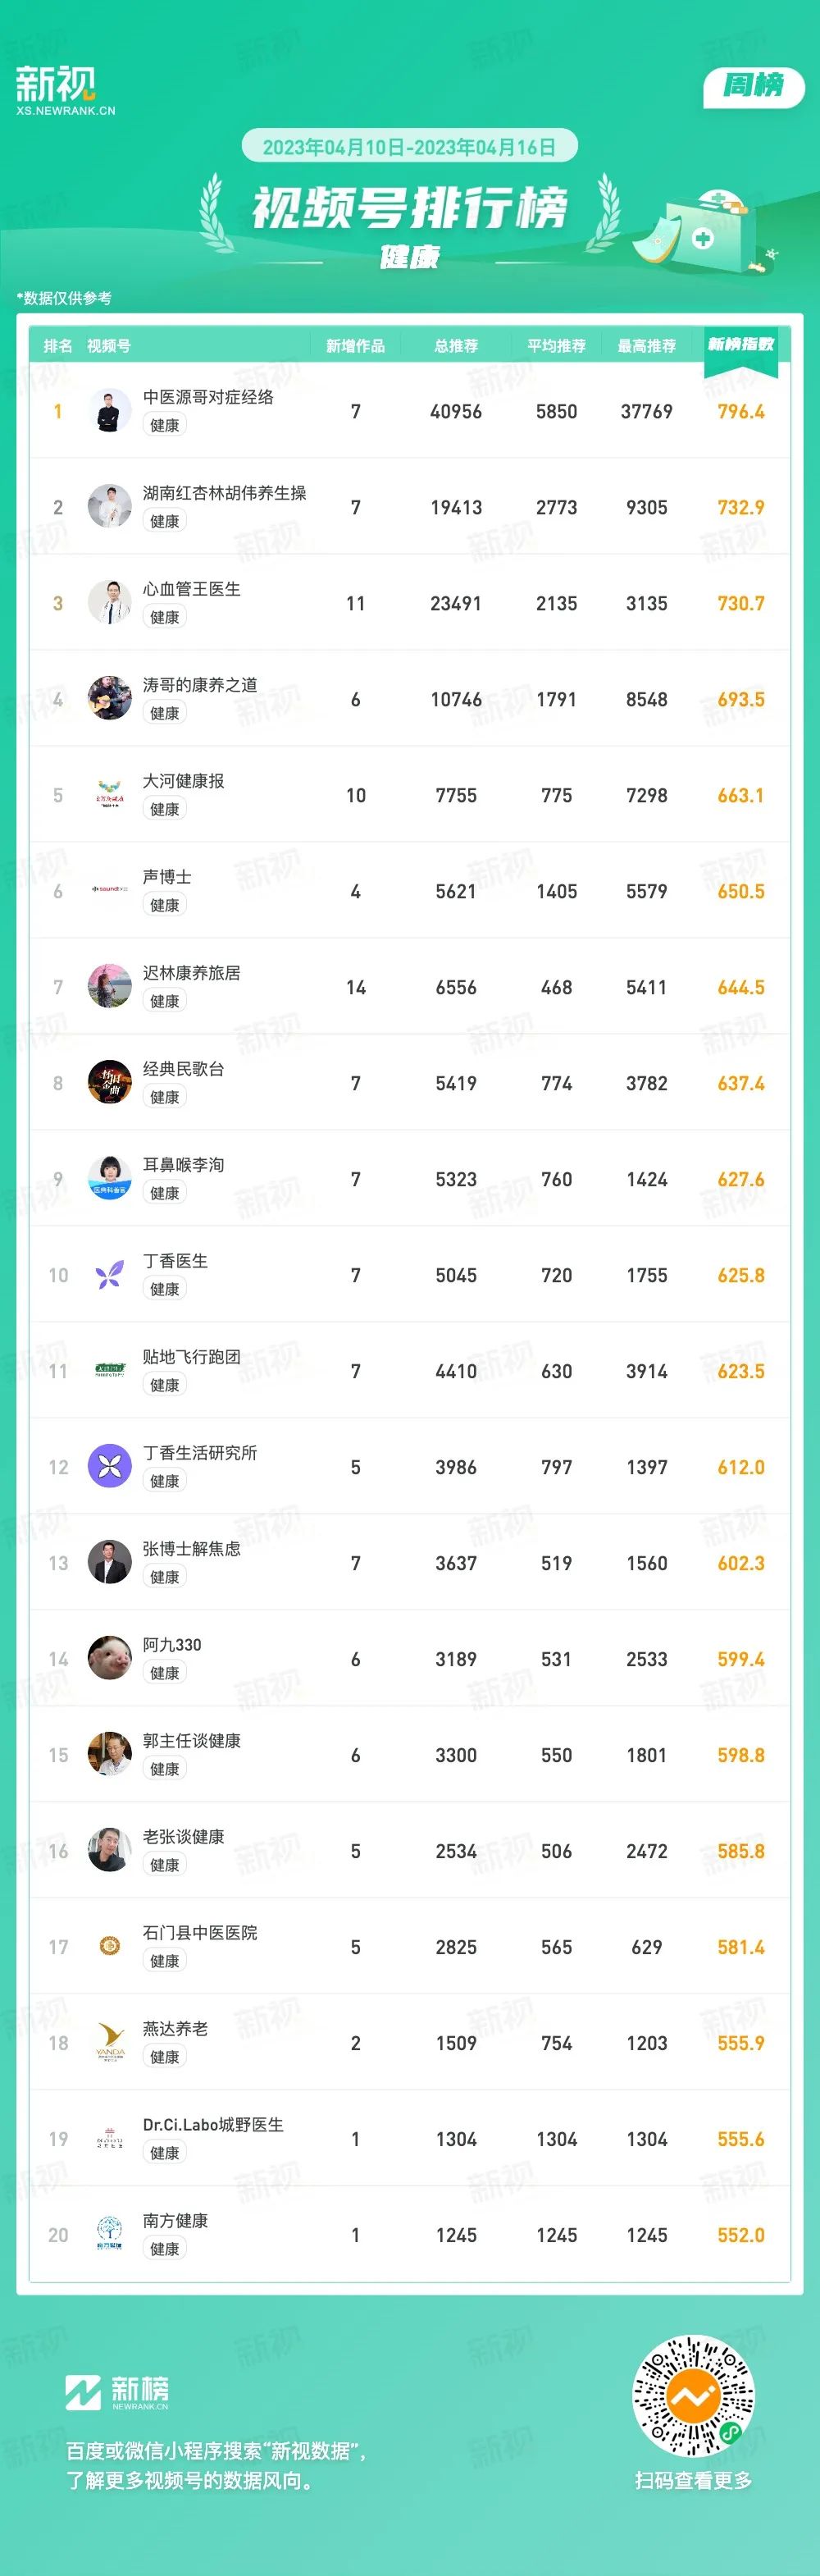Image resolution: width=820 pixels, height=2576 pixels.
Task: Click the 最高推荐 column header
Action: click(647, 346)
